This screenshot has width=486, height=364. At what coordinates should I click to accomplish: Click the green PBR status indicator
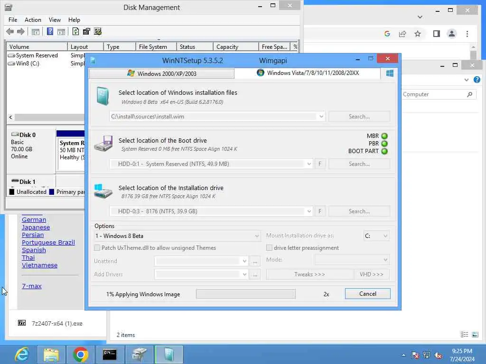click(x=384, y=144)
